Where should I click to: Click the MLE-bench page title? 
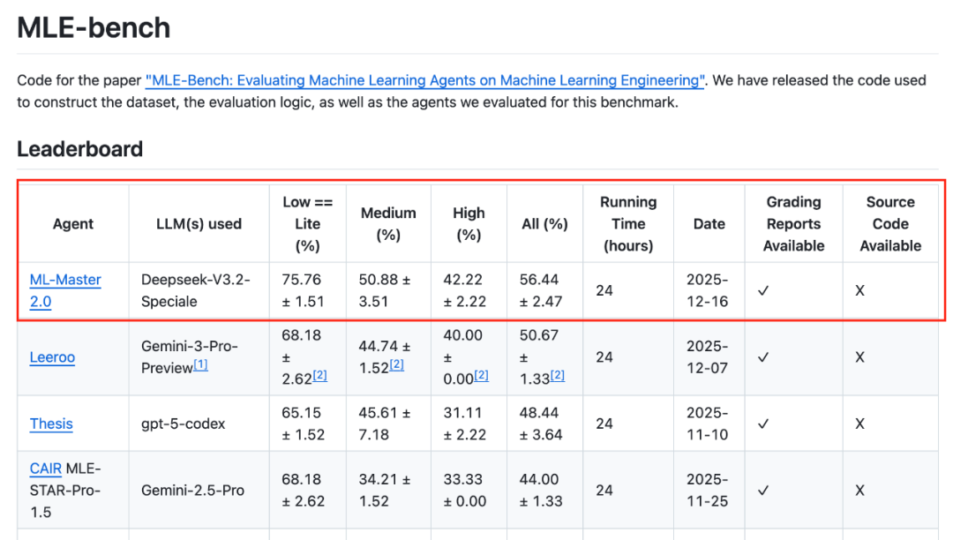point(94,28)
